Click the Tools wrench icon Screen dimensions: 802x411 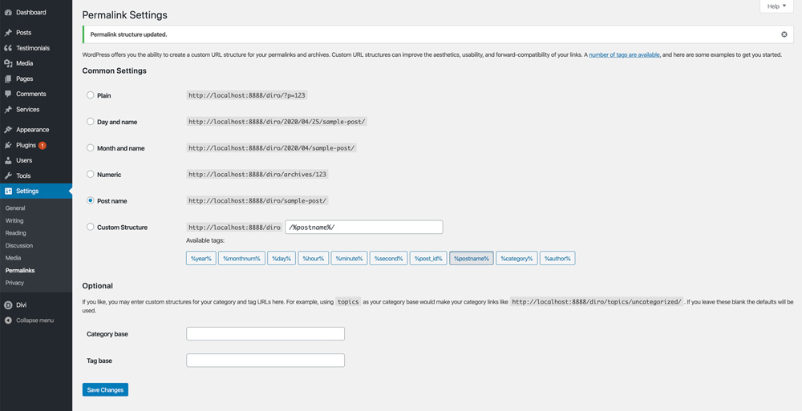click(8, 175)
